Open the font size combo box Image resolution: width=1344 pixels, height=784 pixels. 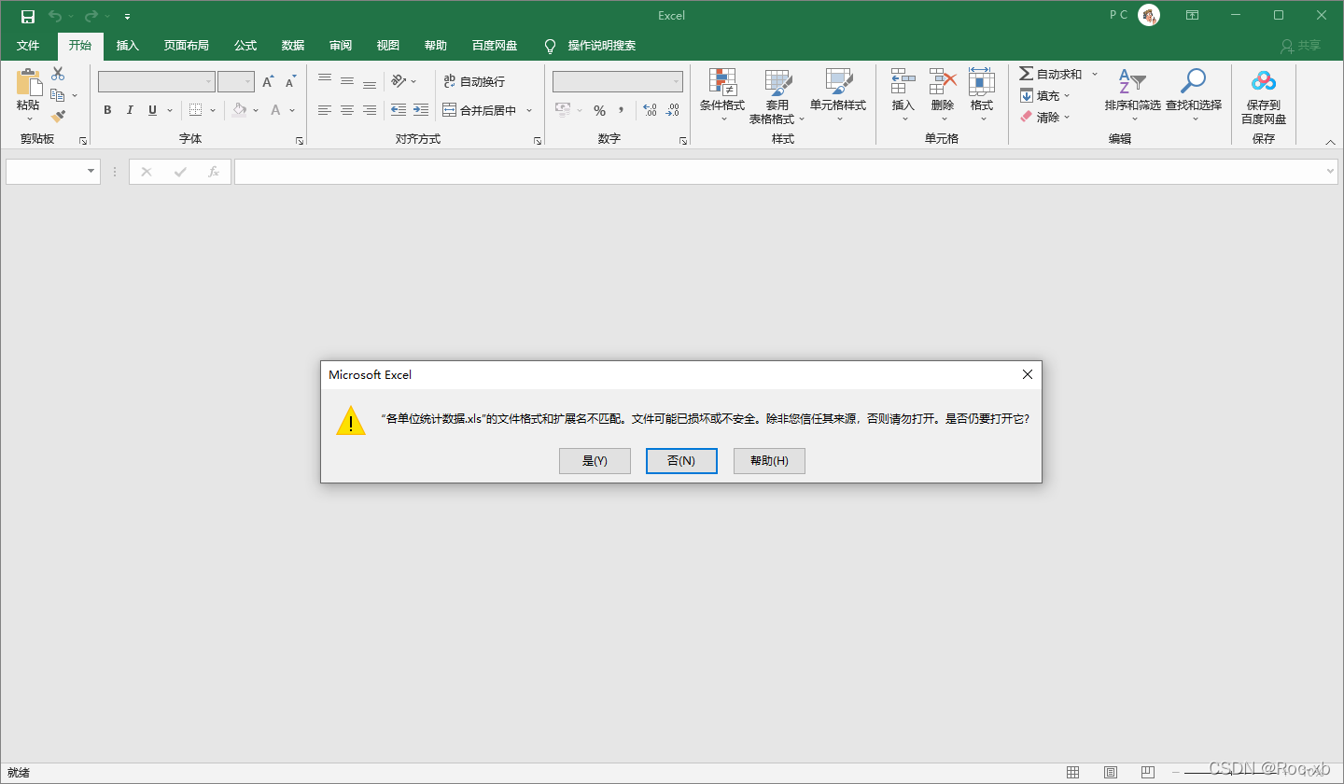pos(236,82)
